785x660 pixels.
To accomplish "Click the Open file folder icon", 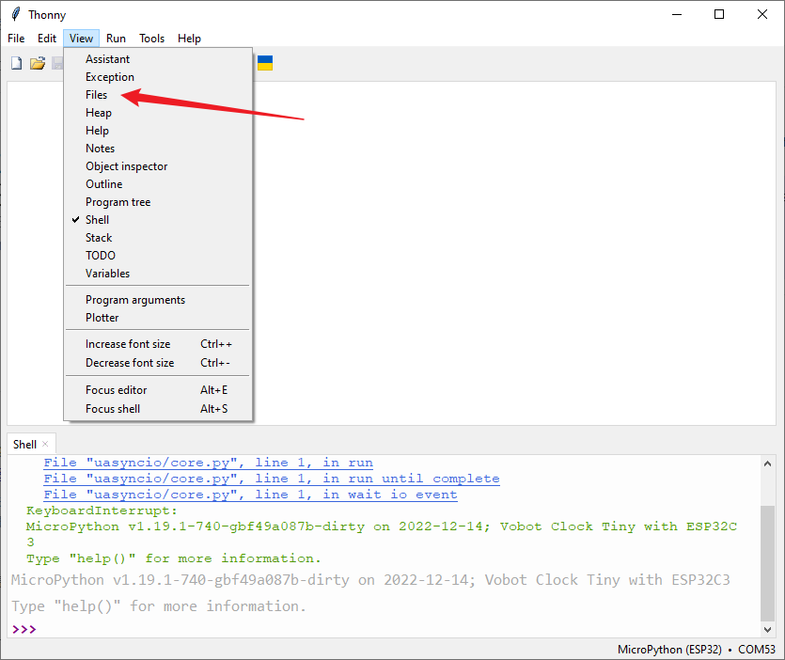I will 37,63.
